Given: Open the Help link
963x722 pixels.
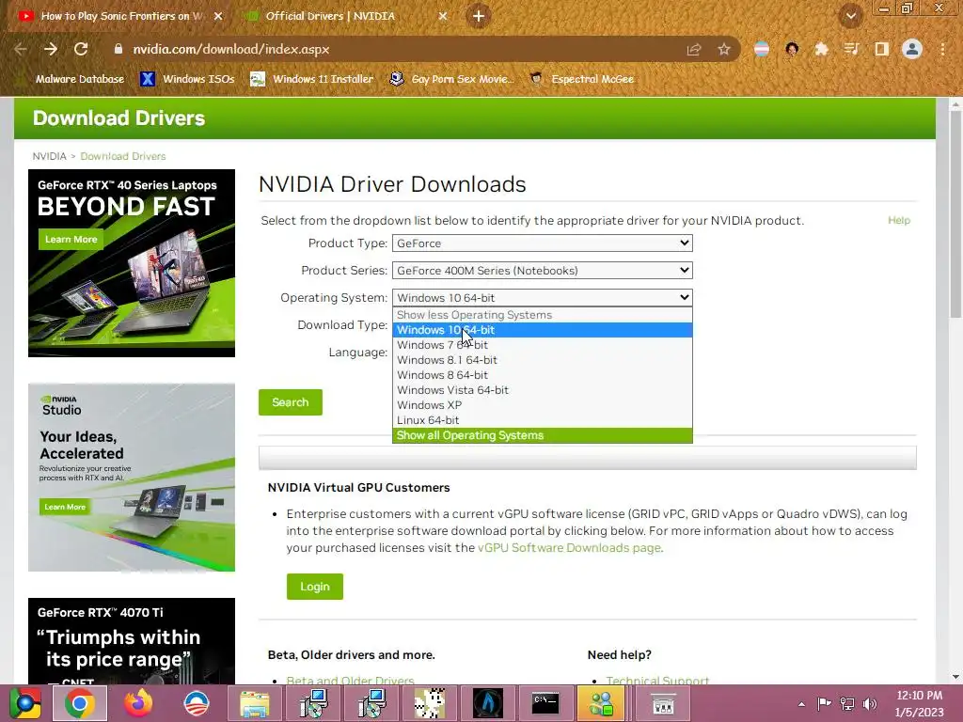Looking at the screenshot, I should (x=898, y=220).
